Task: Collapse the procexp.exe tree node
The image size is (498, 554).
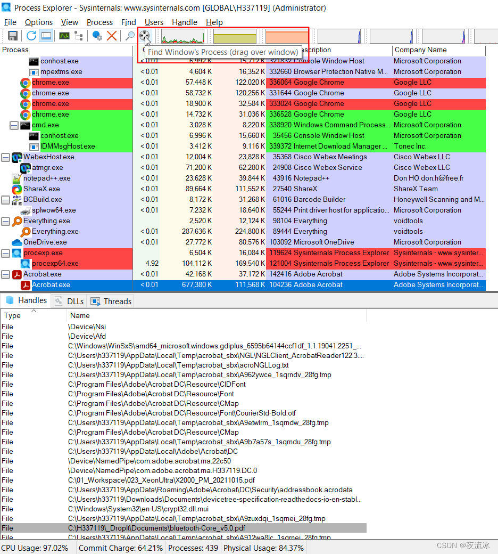Action: 5,253
